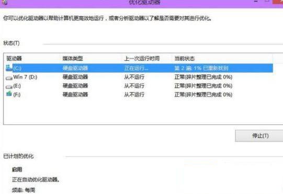Viewport: 283px width, 194px height.
Task: Click E: drive 硬盘驱动器 media type cell
Action: coord(75,86)
